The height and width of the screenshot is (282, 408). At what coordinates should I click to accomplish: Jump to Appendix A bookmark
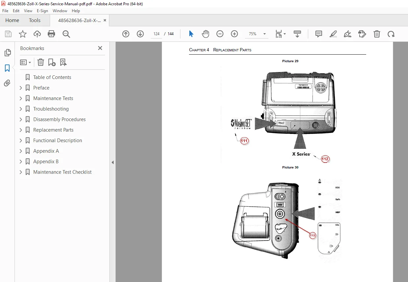[x=46, y=151]
